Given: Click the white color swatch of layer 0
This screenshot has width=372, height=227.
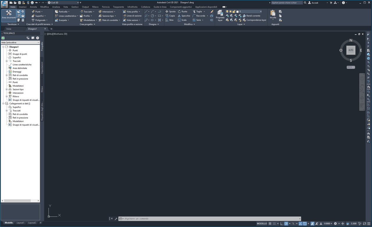Looking at the screenshot, I should (x=237, y=12).
